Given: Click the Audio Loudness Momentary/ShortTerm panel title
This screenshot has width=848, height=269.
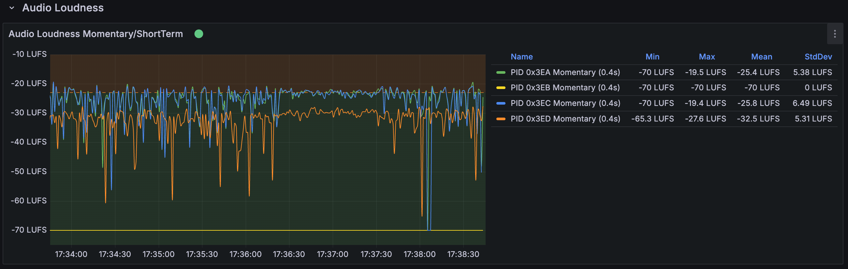Looking at the screenshot, I should coord(95,34).
